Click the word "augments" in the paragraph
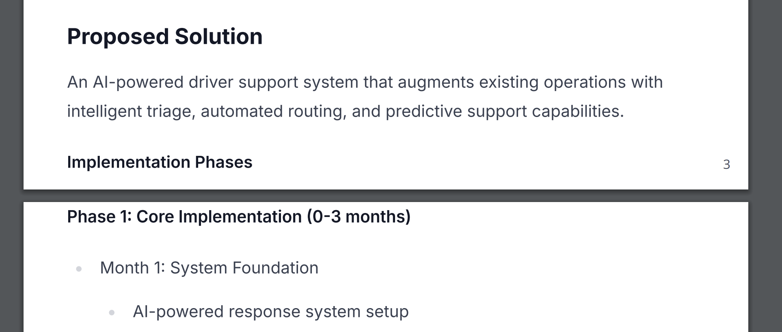The height and width of the screenshot is (332, 782). [x=436, y=82]
